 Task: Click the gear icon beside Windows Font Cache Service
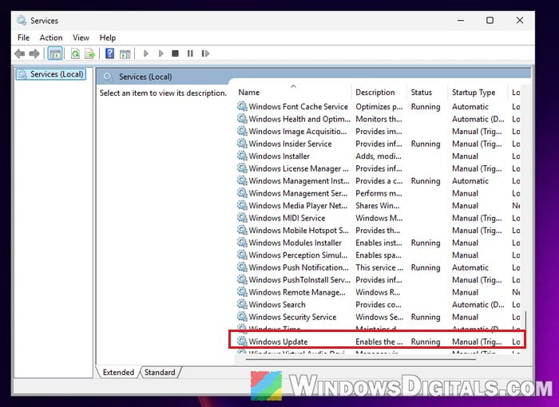coord(242,106)
